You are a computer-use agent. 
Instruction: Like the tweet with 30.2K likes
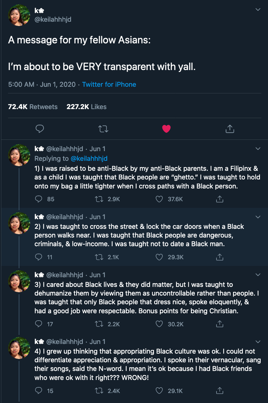pyautogui.click(x=159, y=324)
